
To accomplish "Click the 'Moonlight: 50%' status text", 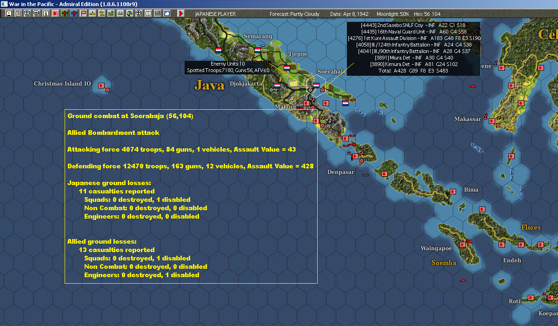I will click(x=393, y=14).
